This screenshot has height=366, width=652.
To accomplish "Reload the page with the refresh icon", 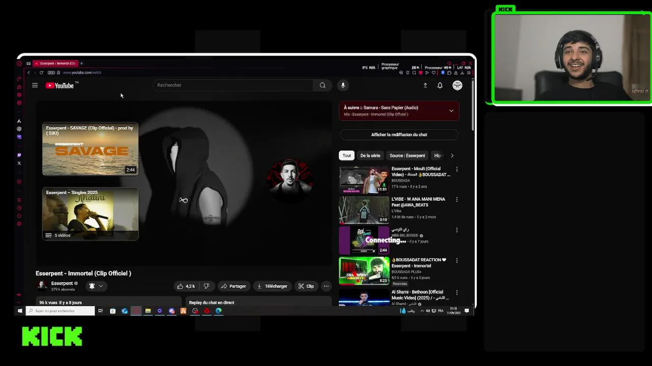I will click(x=41, y=73).
